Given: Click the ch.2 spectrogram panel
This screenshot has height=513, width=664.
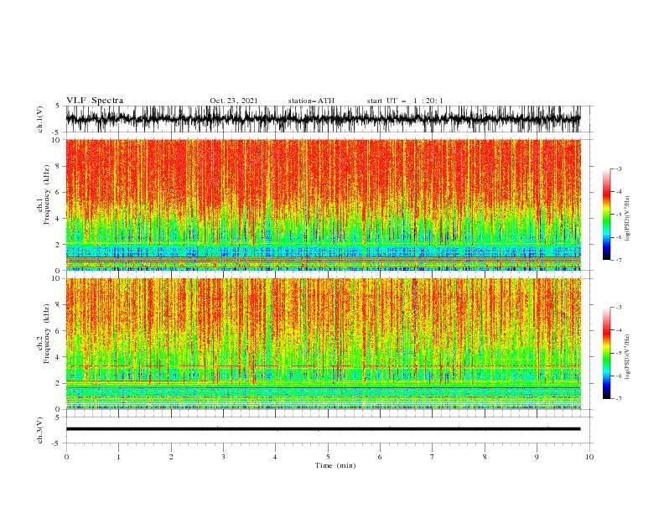Looking at the screenshot, I should 323,344.
